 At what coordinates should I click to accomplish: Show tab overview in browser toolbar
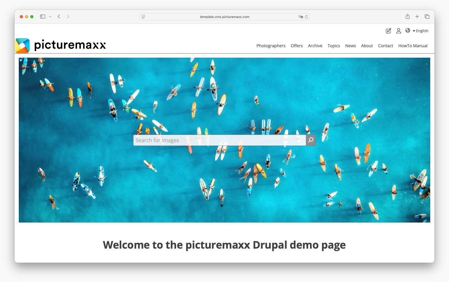click(x=427, y=16)
